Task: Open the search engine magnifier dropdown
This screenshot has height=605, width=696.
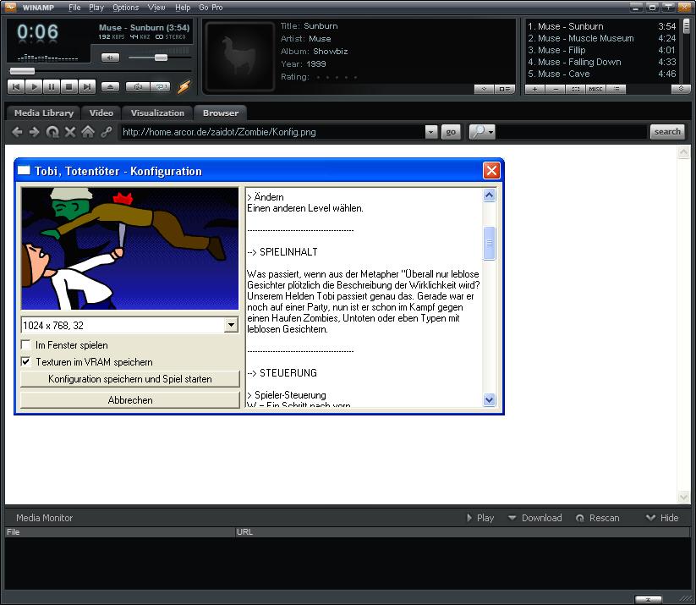Action: pos(482,132)
